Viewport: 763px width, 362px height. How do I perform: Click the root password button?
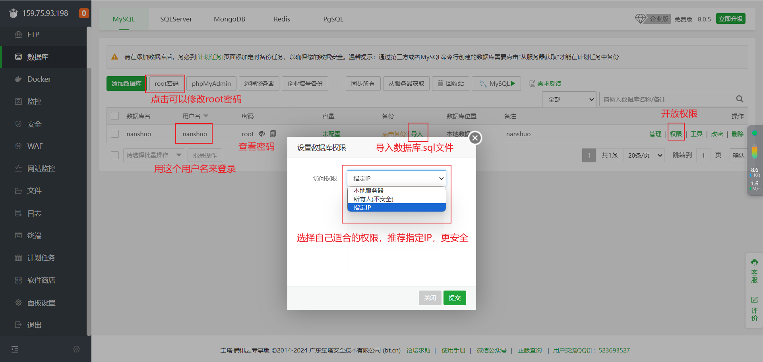[x=167, y=83]
